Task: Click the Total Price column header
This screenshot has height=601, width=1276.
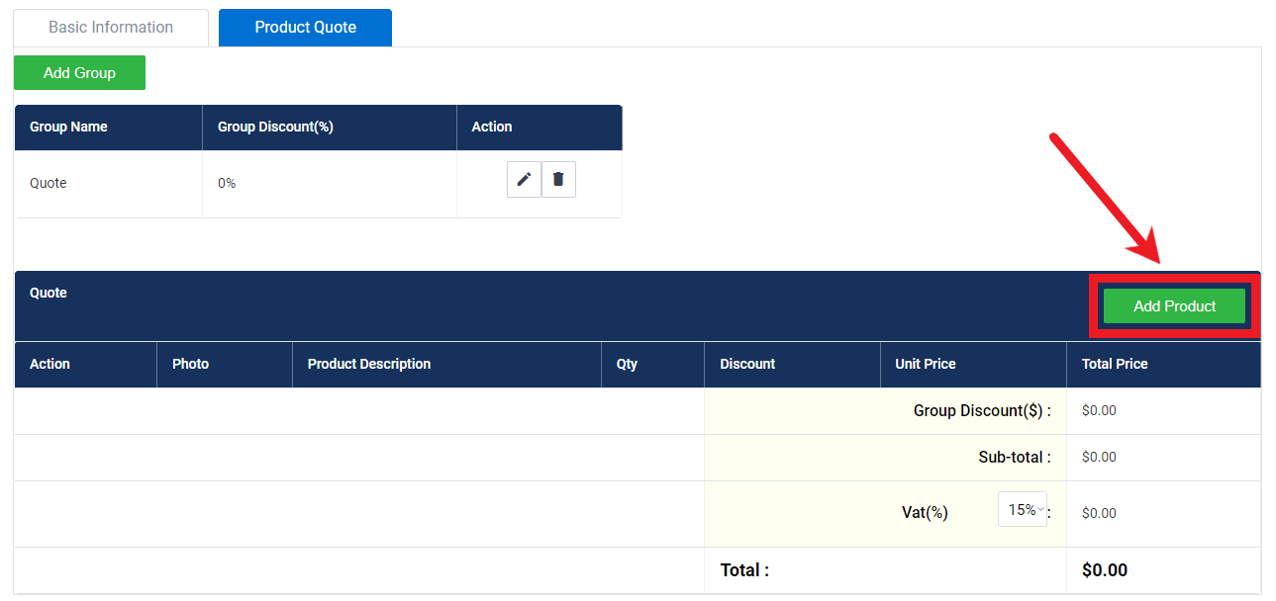Action: tap(1114, 364)
